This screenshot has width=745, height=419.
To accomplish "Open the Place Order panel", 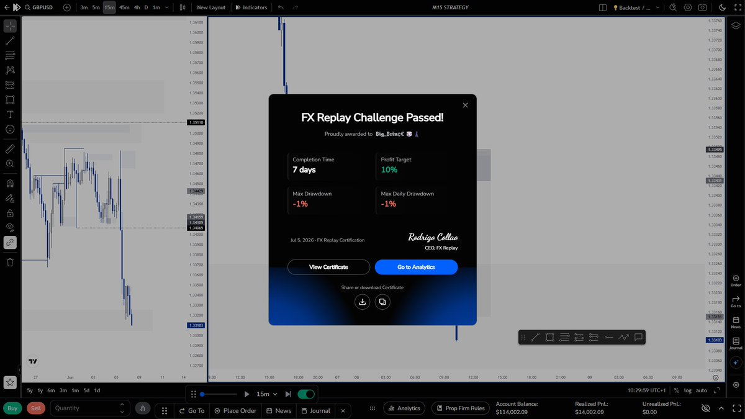I will point(235,410).
